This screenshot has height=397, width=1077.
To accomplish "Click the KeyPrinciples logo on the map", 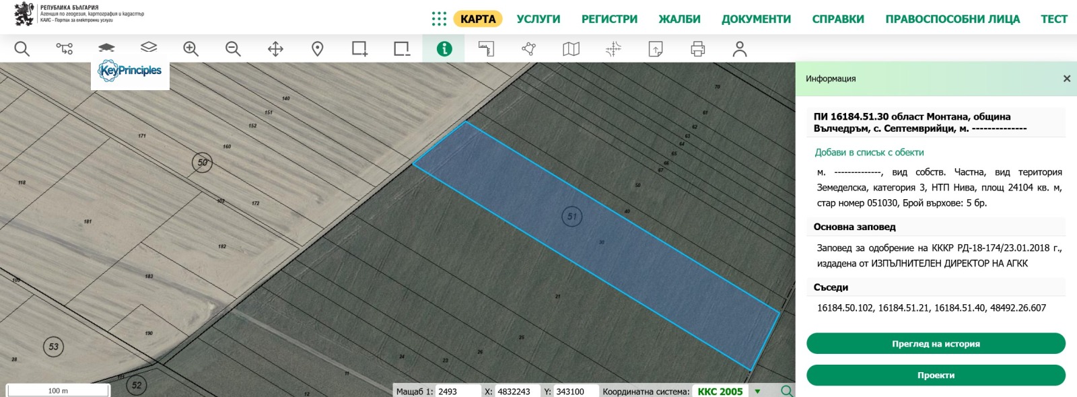I will click(x=130, y=71).
